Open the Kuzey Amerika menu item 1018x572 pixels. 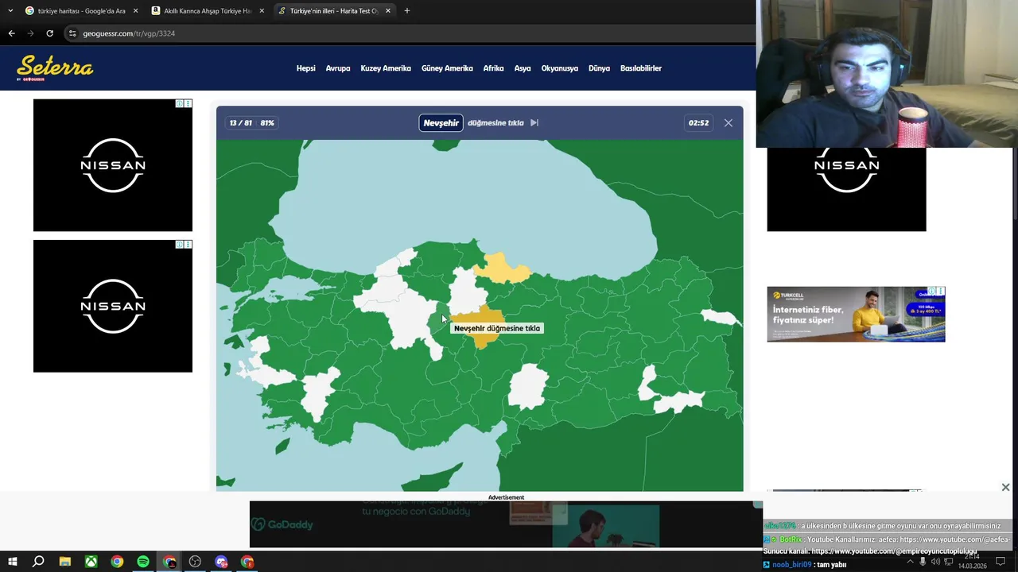coord(386,68)
